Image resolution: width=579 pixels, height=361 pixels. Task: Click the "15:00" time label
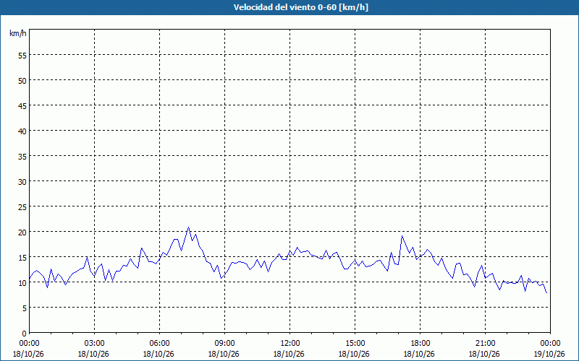355,344
